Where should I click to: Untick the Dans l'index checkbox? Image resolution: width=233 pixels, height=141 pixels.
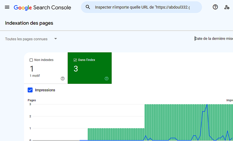point(75,60)
